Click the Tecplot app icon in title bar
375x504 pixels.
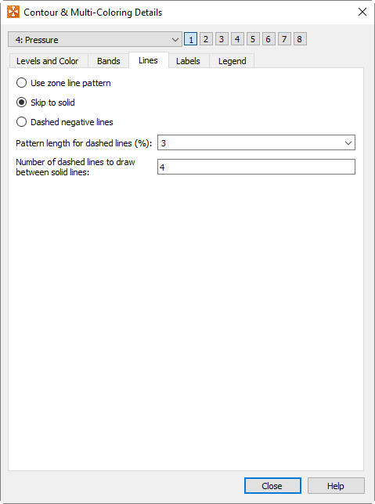[x=13, y=13]
